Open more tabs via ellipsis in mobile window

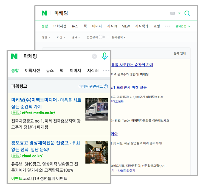(106, 71)
